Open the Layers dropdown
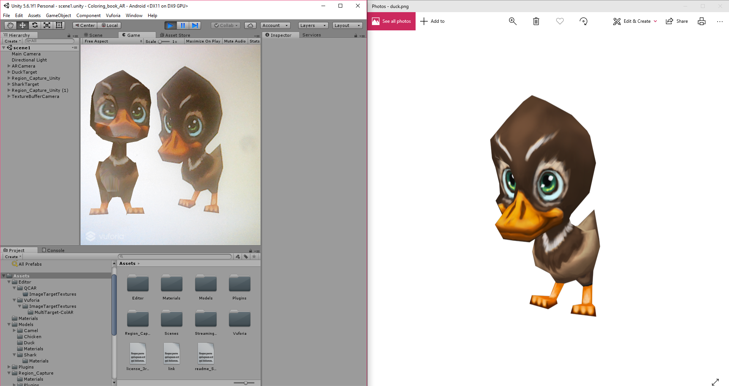729x386 pixels. [x=313, y=25]
